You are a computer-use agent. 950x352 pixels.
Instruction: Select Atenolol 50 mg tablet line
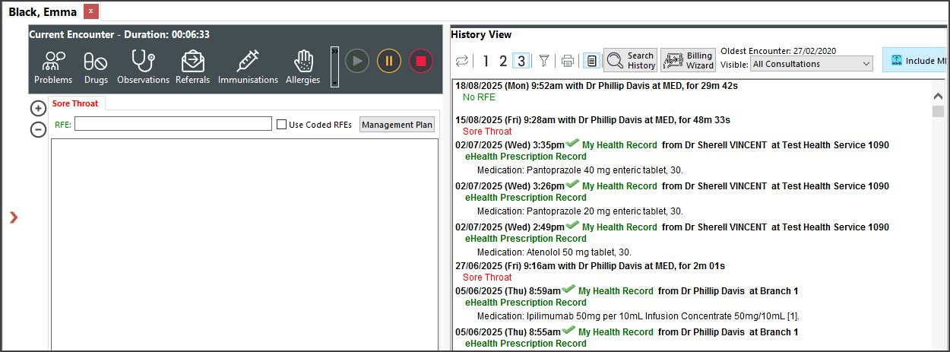(x=554, y=252)
